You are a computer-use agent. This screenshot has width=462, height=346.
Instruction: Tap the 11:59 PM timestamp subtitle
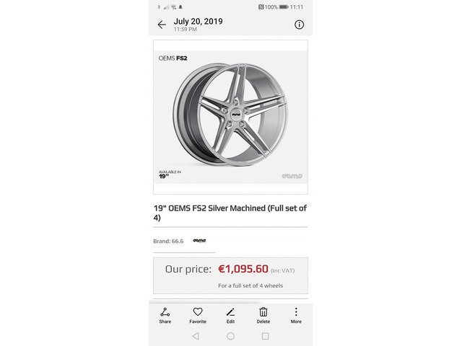click(185, 30)
